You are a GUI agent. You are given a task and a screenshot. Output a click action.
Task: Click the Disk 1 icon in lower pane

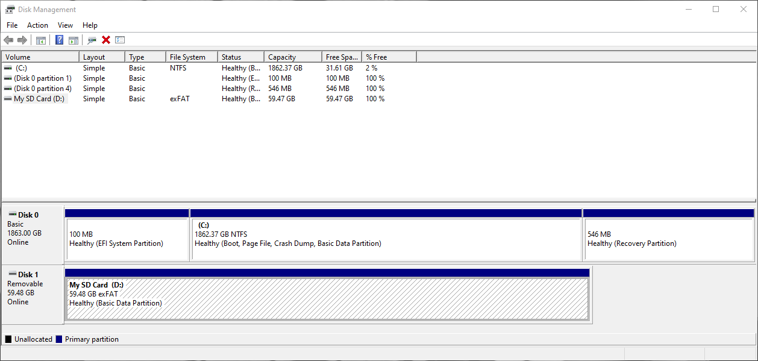click(13, 274)
